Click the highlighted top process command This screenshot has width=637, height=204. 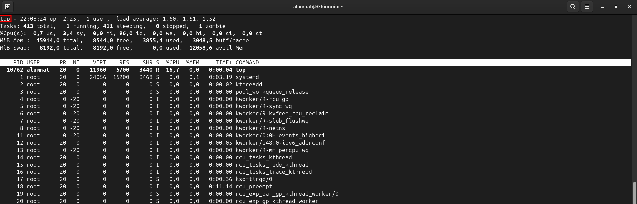240,70
